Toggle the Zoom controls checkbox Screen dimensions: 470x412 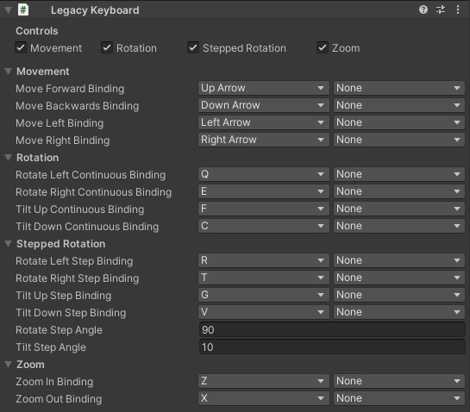[x=323, y=47]
